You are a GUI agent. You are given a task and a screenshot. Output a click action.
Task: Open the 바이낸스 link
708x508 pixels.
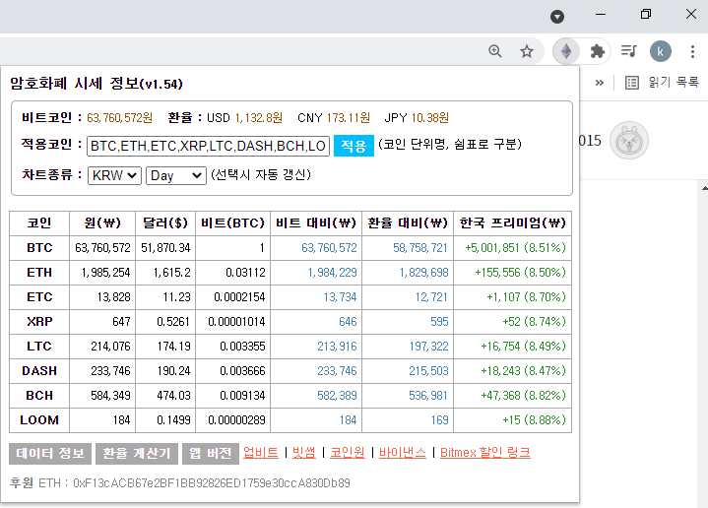(403, 453)
